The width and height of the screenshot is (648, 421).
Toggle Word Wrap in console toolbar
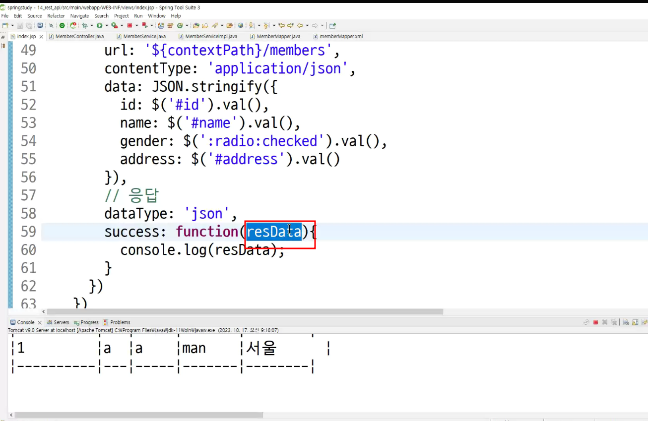644,322
